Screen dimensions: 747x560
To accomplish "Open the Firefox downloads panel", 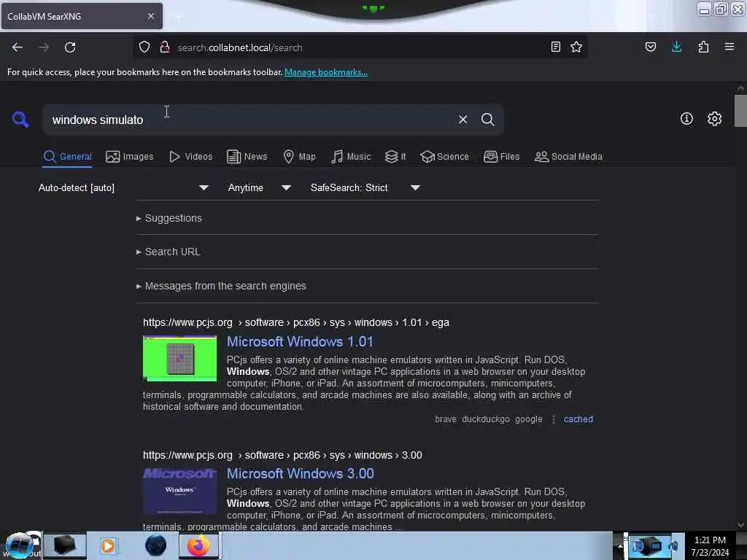I will point(676,47).
